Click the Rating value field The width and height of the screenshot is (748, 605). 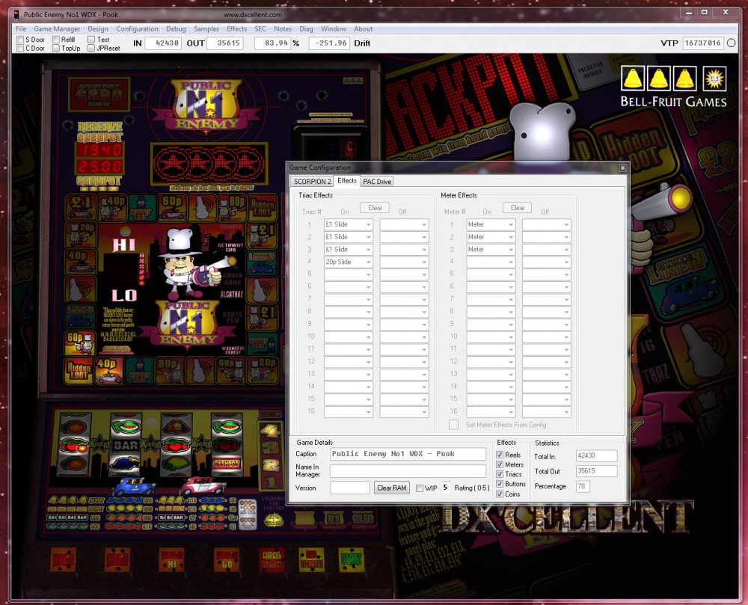[x=446, y=488]
